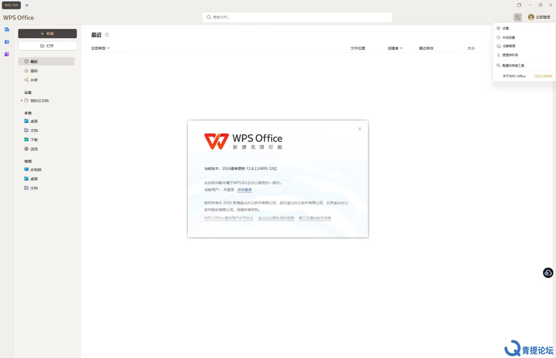Image resolution: width=556 pixels, height=358 pixels.
Task: Open 金山办公隐私保护政策 link
Action: pos(276,218)
